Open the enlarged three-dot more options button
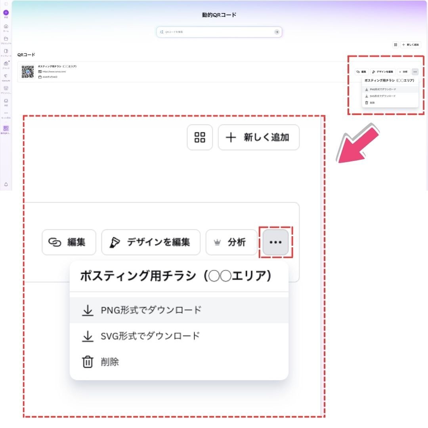The height and width of the screenshot is (428, 428). (275, 242)
